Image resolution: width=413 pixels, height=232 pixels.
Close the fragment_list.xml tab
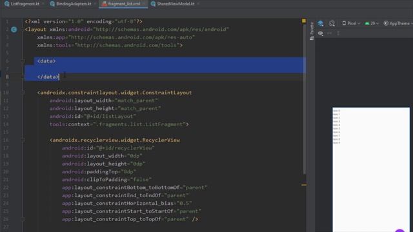click(x=144, y=4)
